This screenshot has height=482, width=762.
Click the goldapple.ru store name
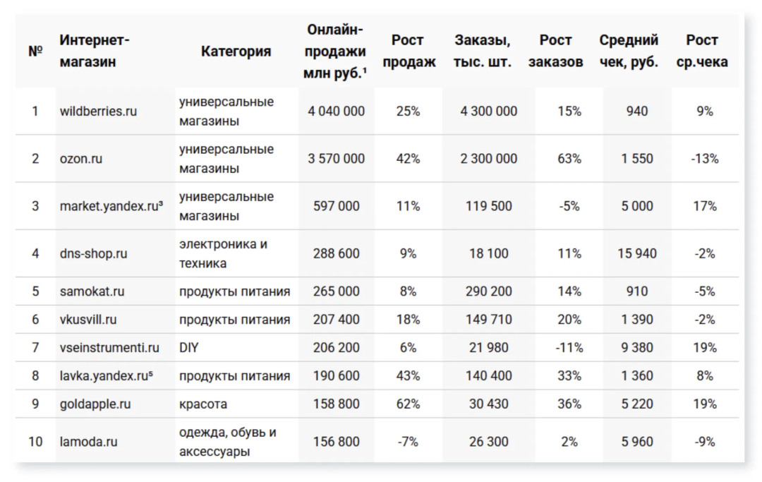point(95,404)
